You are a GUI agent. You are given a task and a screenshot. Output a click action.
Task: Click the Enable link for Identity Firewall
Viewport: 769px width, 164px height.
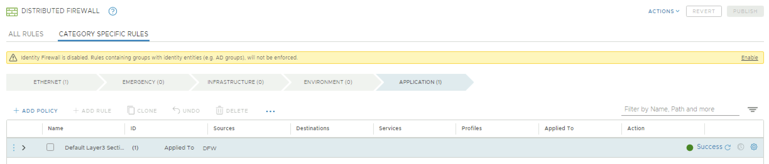click(749, 58)
